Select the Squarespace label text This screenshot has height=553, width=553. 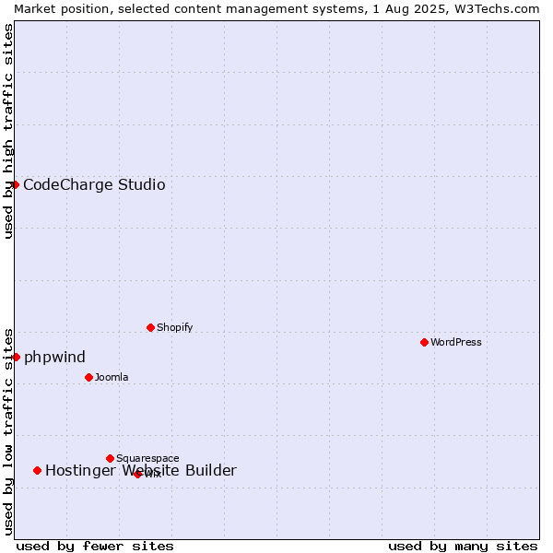pyautogui.click(x=147, y=458)
